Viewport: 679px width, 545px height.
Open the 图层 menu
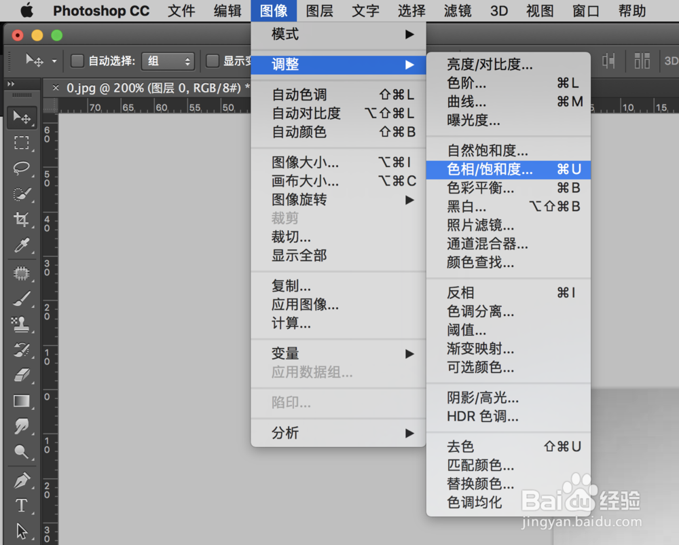(320, 11)
